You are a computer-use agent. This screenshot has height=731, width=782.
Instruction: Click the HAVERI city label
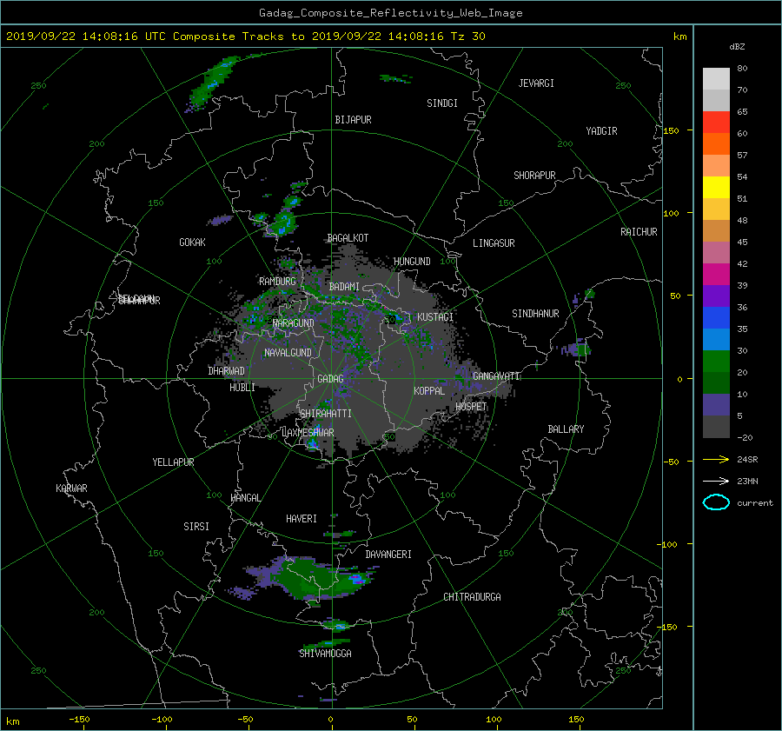pos(302,519)
